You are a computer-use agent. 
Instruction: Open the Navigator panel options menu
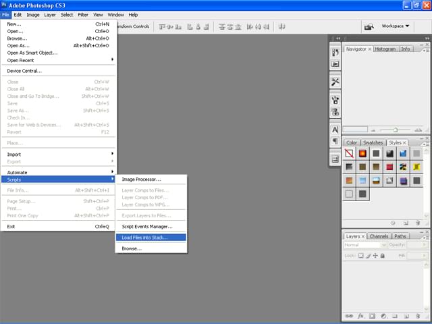pyautogui.click(x=426, y=50)
